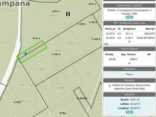Click the C-ZAL zone label on the map
Viewport: 156px width, 117px height.
(x=17, y=102)
